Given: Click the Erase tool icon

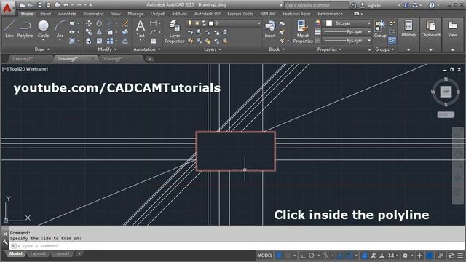Looking at the screenshot, I should [x=125, y=23].
